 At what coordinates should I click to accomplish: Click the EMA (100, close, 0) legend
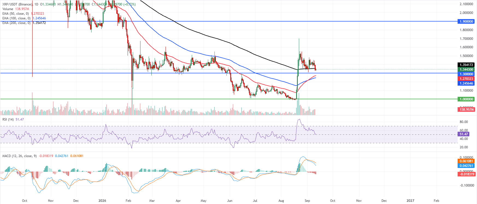click(x=16, y=18)
